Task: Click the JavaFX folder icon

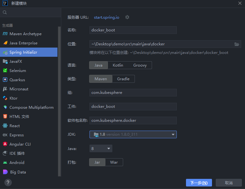Action: point(5,62)
